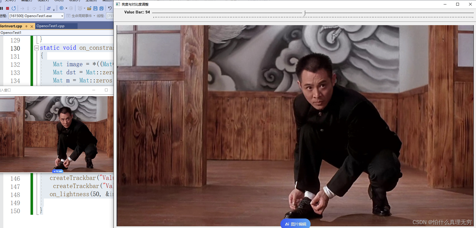The width and height of the screenshot is (476, 228).
Task: Click the brightness window title bar icon
Action: click(118, 4)
